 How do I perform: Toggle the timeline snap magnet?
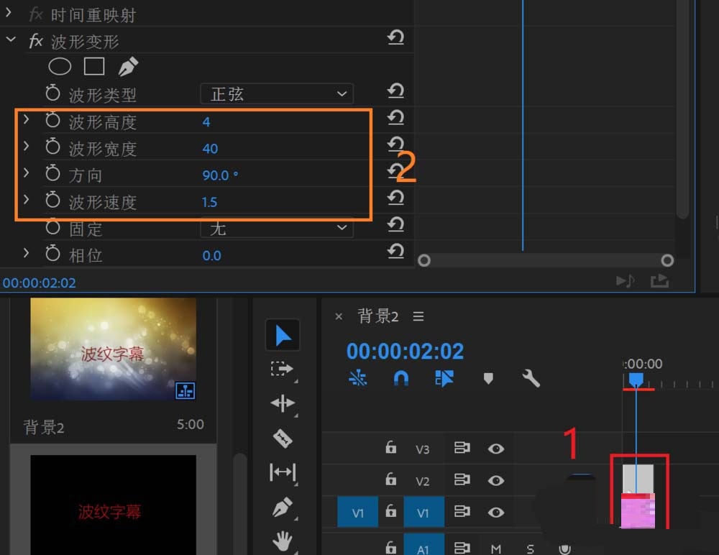point(401,378)
